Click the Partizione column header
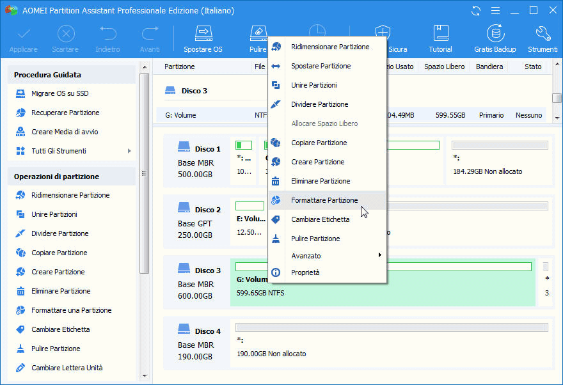The image size is (563, 385). pos(180,67)
